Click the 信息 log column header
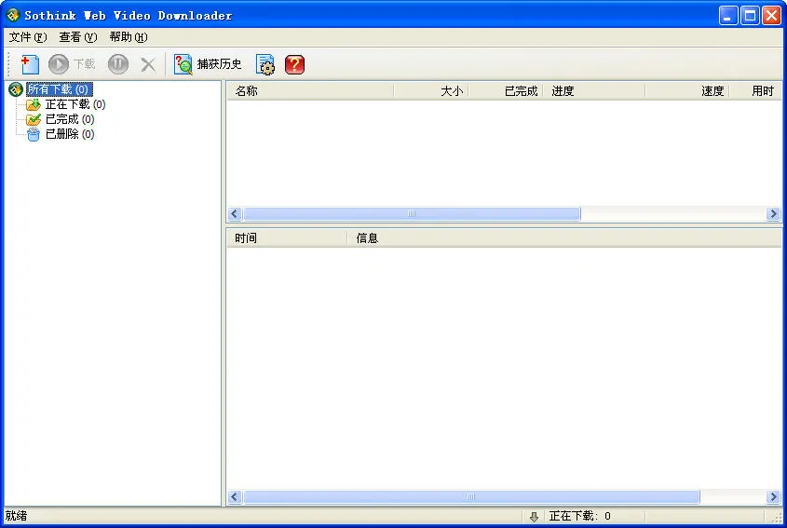 click(564, 237)
